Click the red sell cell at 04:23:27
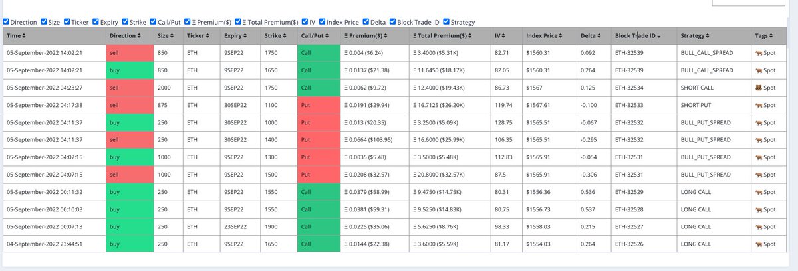 click(129, 88)
